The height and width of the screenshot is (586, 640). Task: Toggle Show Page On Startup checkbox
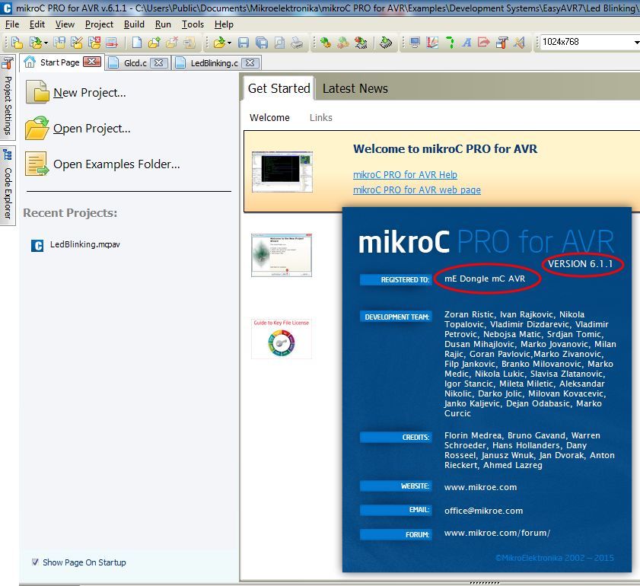click(35, 562)
